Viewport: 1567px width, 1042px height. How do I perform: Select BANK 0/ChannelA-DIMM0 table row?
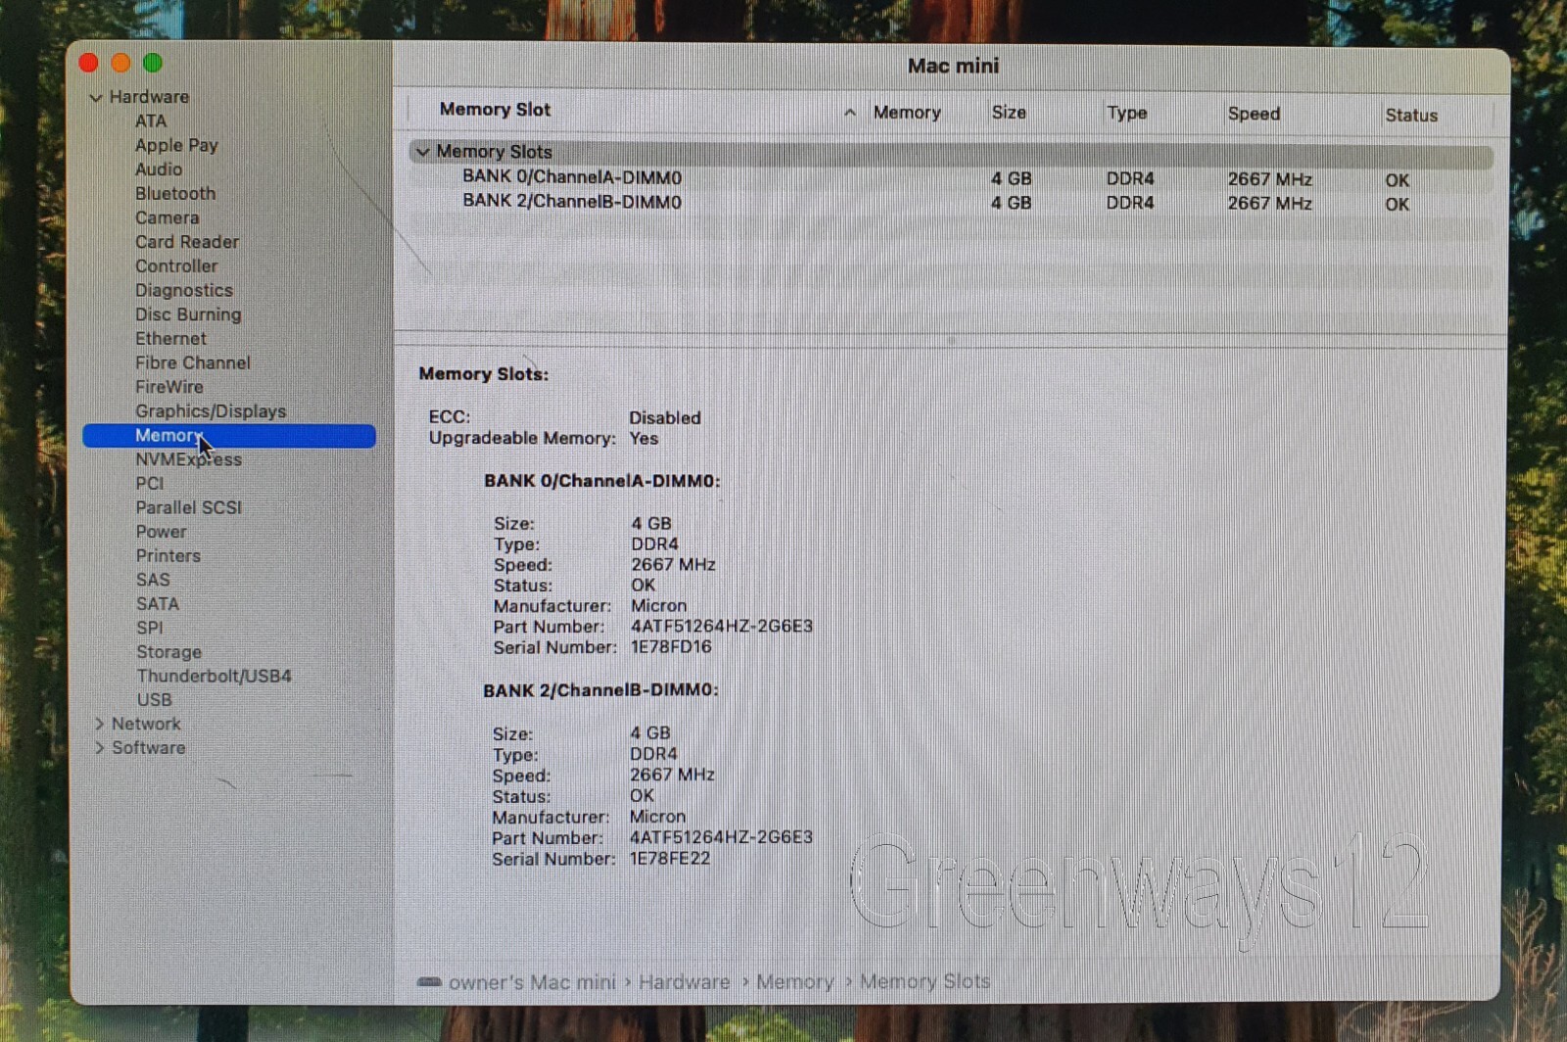[951, 178]
